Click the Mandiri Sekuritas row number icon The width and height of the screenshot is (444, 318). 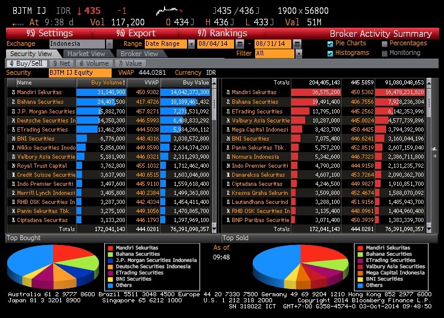[12, 92]
